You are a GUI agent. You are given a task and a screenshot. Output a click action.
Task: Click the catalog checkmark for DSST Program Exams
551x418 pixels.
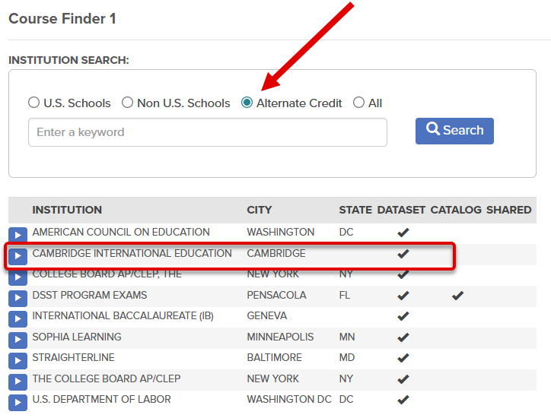pyautogui.click(x=457, y=296)
